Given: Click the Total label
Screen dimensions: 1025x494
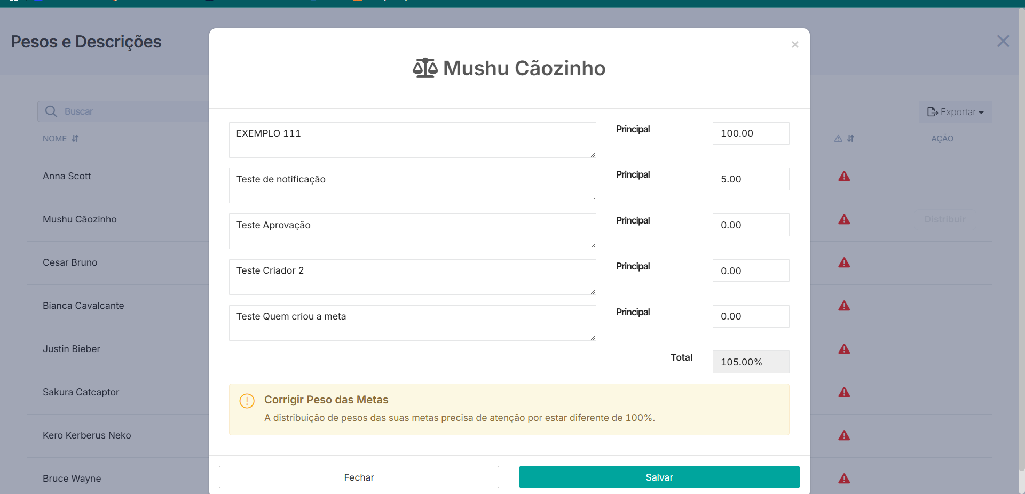Looking at the screenshot, I should coord(682,357).
